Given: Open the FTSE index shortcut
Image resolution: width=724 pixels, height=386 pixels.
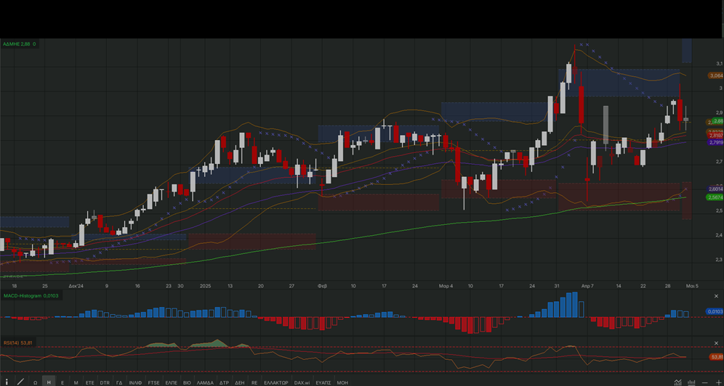Looking at the screenshot, I should point(154,383).
